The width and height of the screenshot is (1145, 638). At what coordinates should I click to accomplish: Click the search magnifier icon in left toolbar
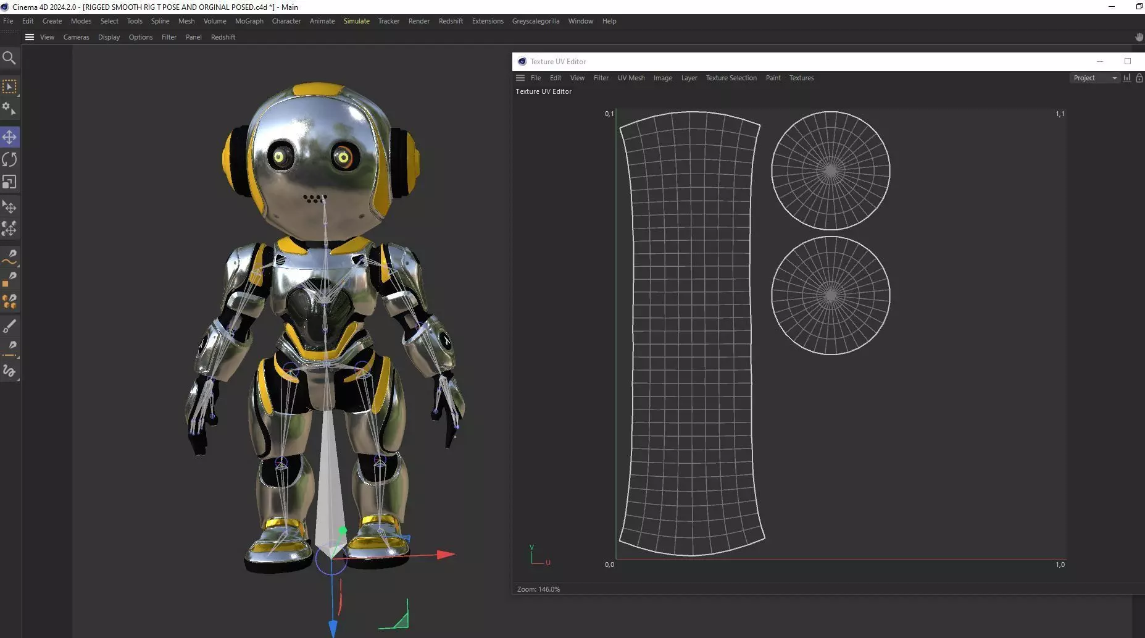(9, 59)
